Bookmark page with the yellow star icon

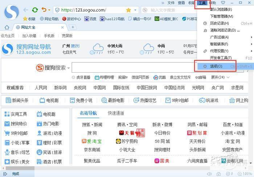point(128,10)
